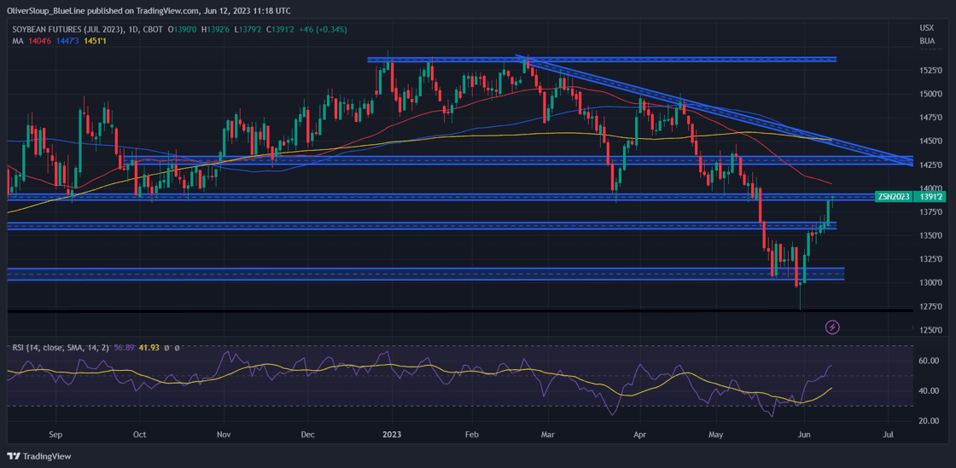Click the Nov label on the time axis
The width and height of the screenshot is (956, 468).
(224, 435)
